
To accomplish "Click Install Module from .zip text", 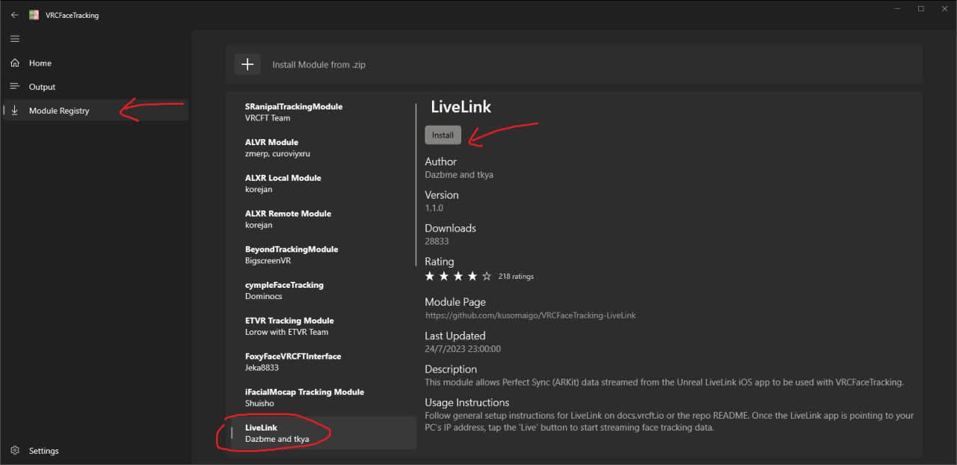I will tap(319, 65).
